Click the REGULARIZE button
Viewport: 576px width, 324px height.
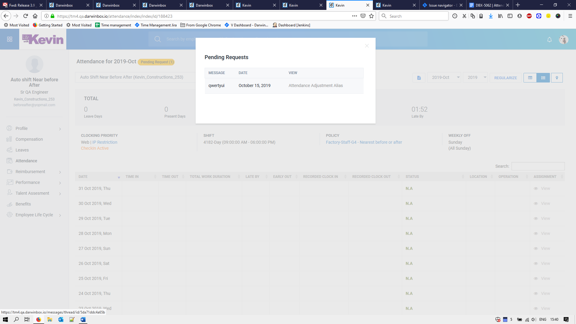pos(505,78)
